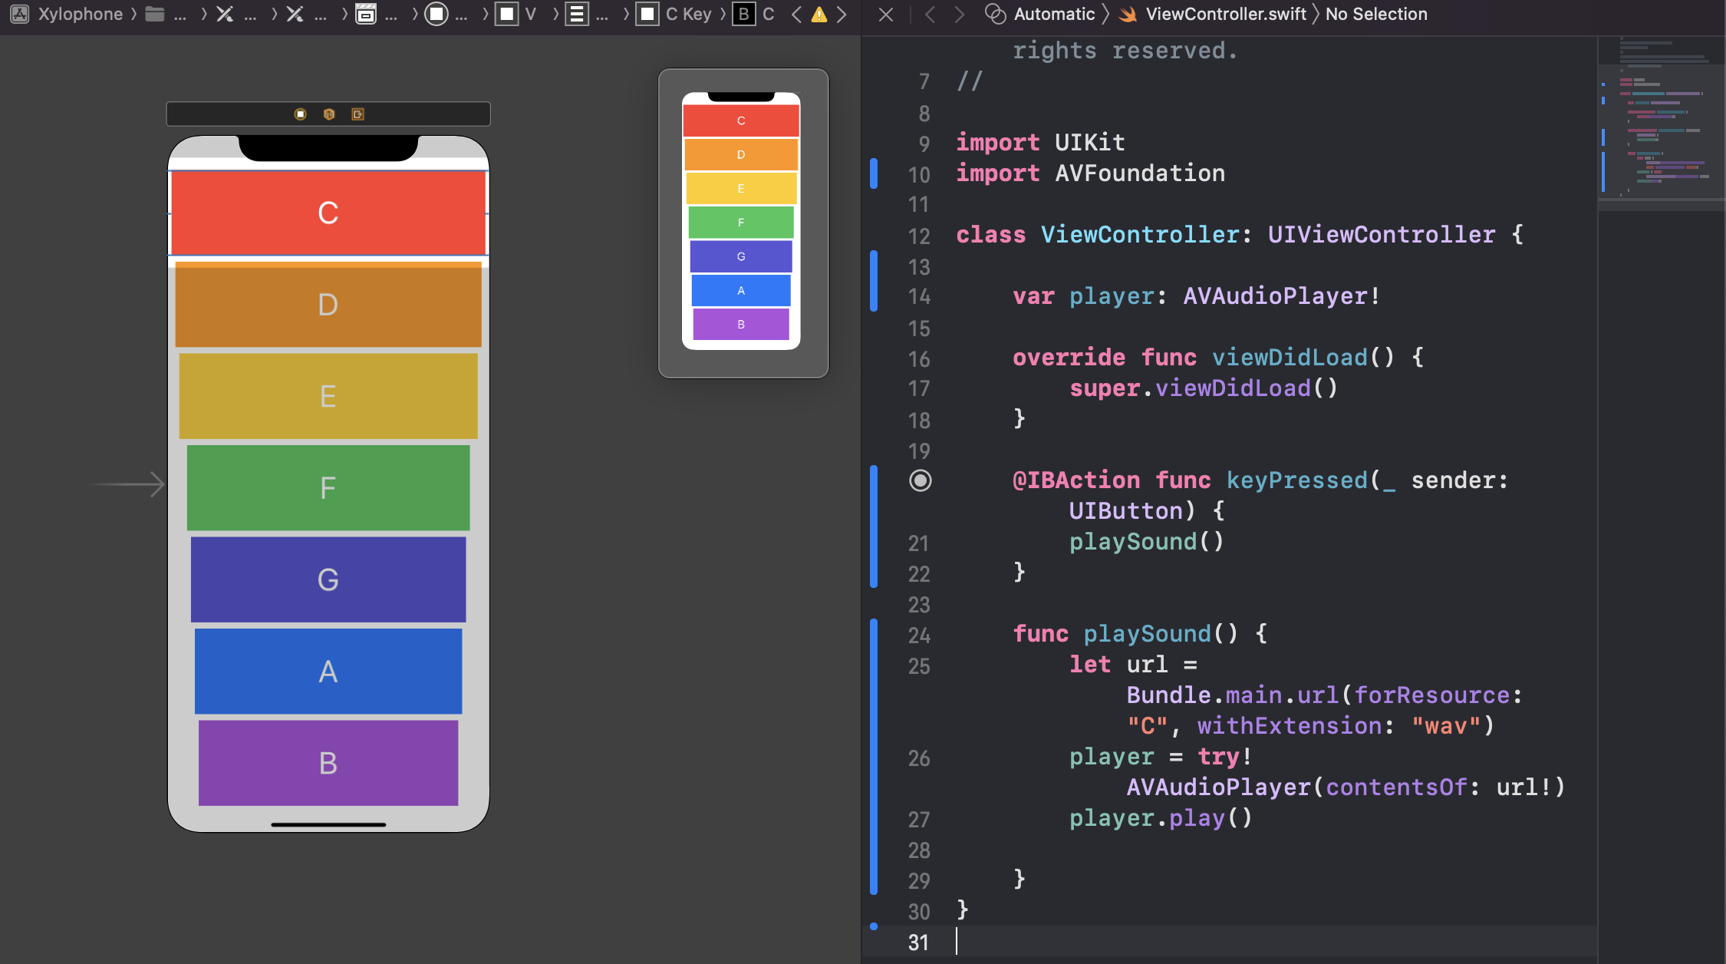This screenshot has height=964, width=1726.
Task: Select the red C key button on canvas
Action: coord(328,213)
